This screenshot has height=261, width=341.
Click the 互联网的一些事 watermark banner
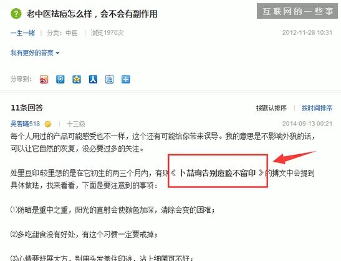(x=297, y=11)
